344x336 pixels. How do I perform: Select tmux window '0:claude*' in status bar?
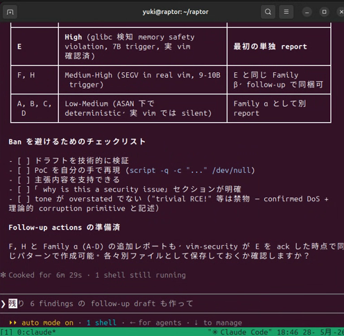tap(37, 332)
